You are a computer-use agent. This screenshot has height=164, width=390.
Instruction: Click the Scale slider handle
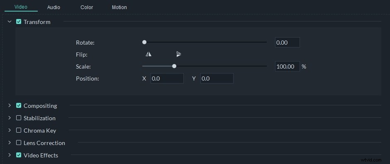point(174,66)
